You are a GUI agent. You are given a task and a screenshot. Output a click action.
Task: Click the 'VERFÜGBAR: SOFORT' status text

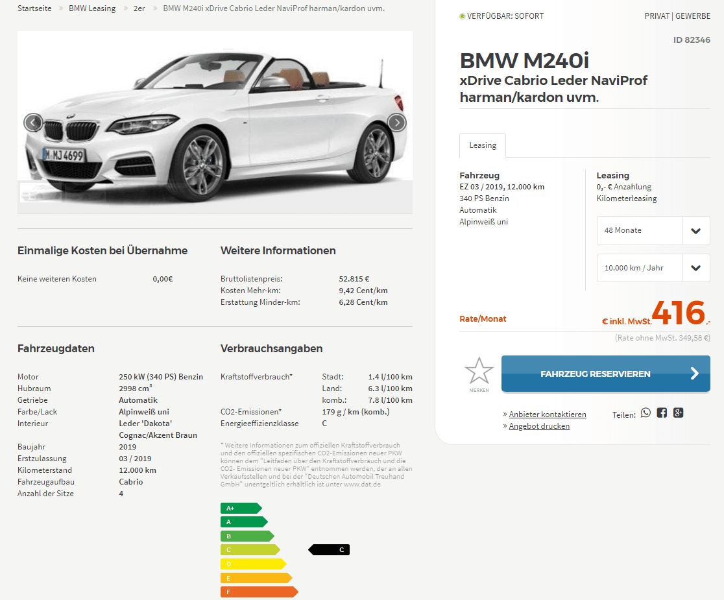pos(505,16)
